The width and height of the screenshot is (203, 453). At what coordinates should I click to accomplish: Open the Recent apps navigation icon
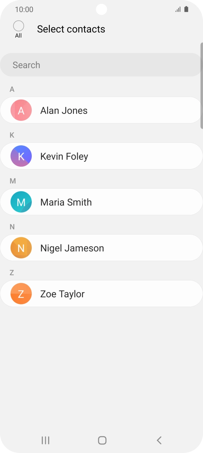click(x=45, y=440)
